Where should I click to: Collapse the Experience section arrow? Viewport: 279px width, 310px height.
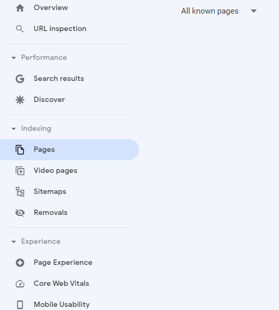click(x=14, y=242)
